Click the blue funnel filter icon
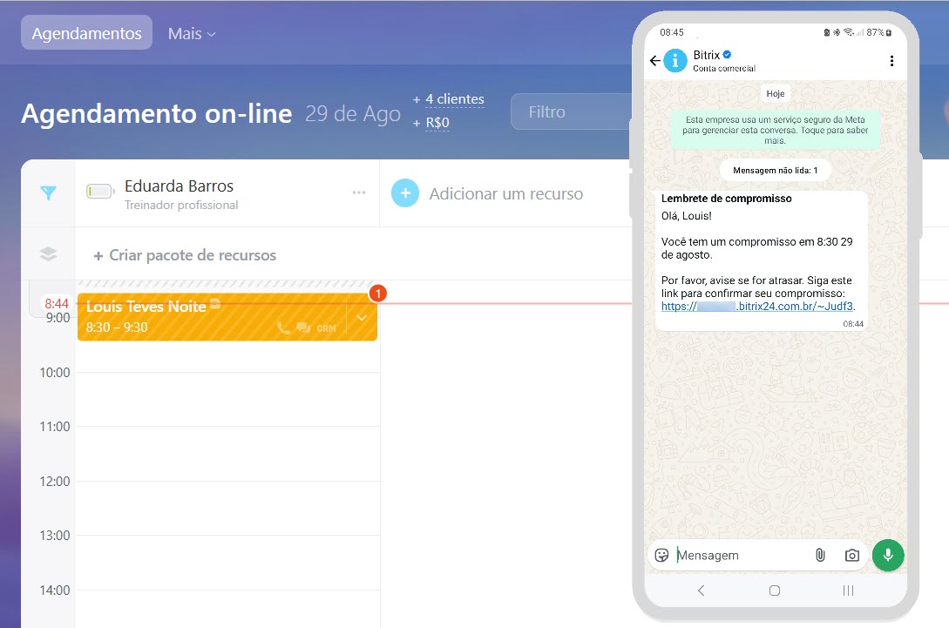This screenshot has width=949, height=628. coord(49,193)
